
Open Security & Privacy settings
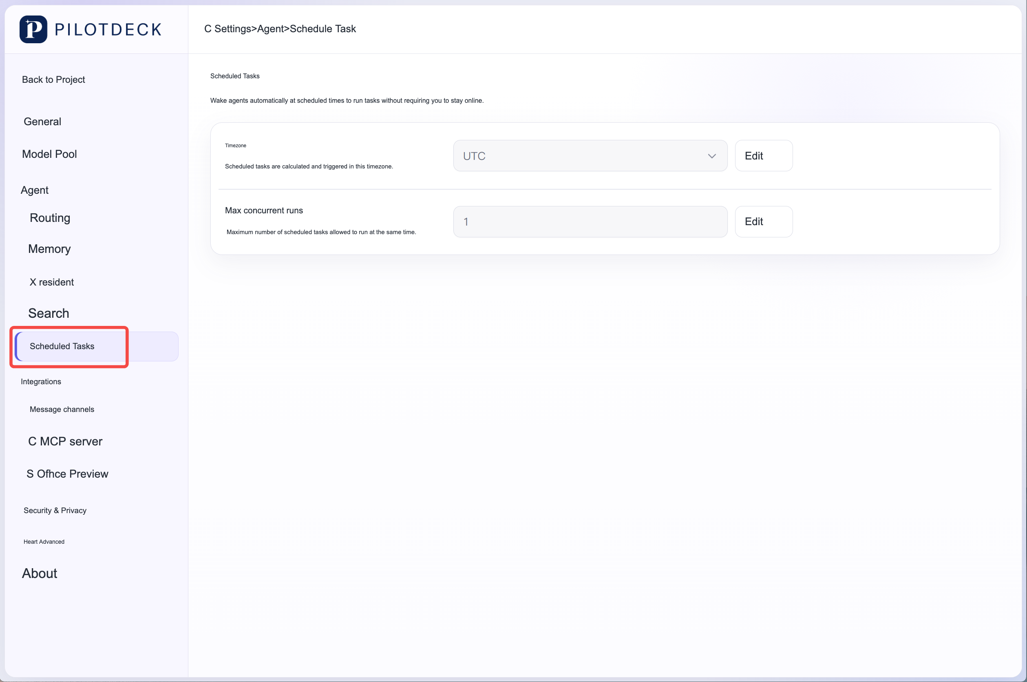[x=55, y=510]
